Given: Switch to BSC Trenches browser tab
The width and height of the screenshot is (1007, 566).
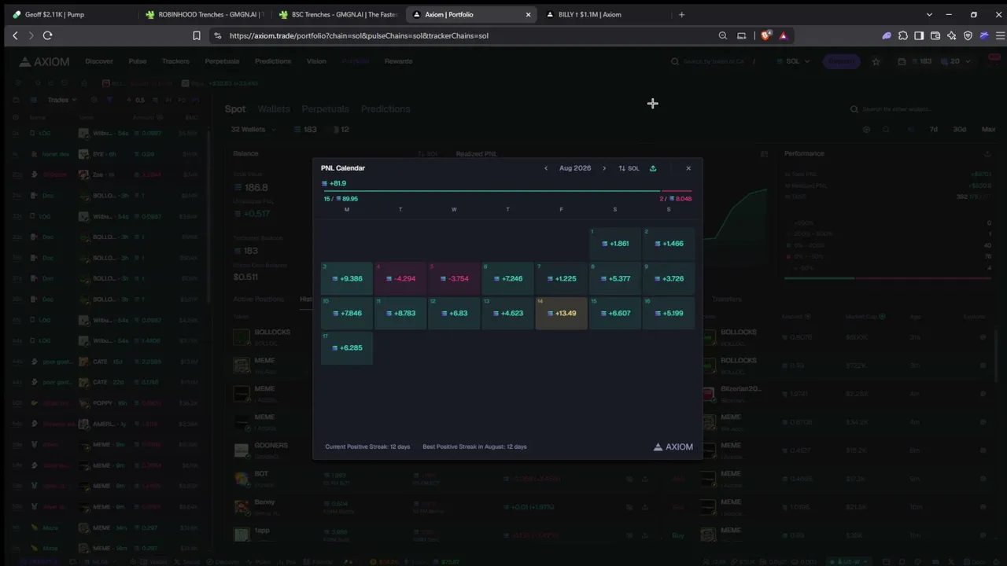Looking at the screenshot, I should 338,14.
